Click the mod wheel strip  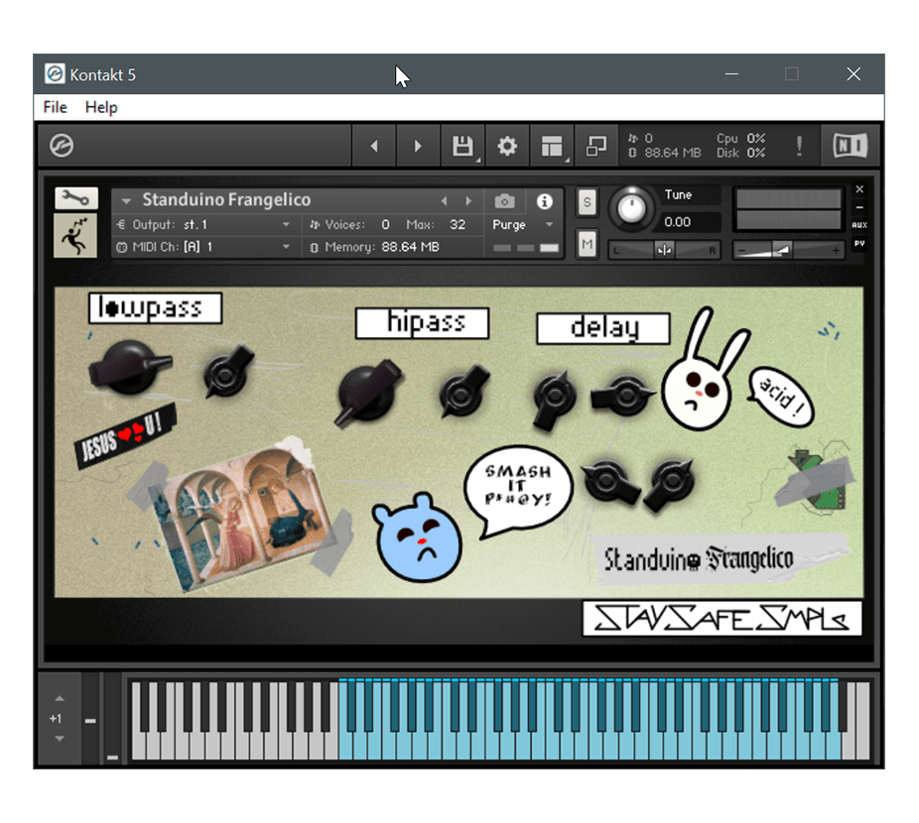pyautogui.click(x=112, y=721)
